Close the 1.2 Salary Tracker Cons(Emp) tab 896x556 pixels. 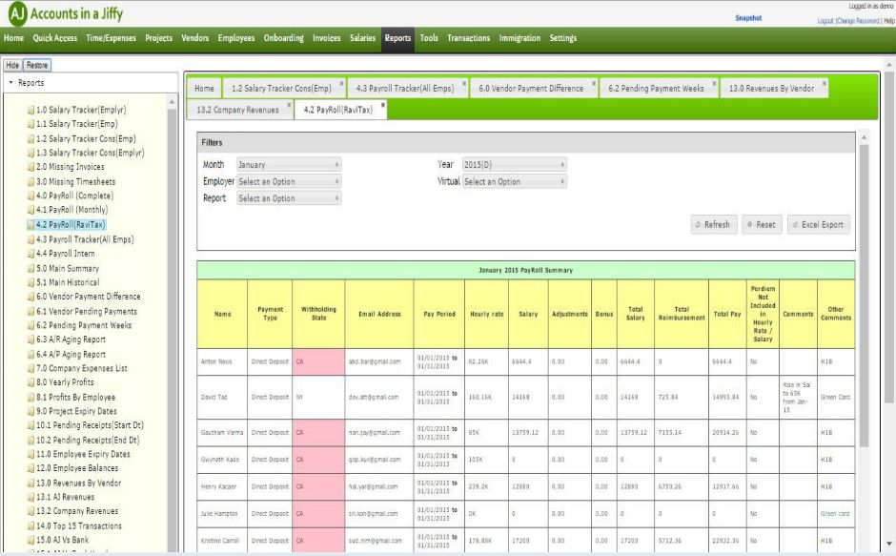click(341, 84)
